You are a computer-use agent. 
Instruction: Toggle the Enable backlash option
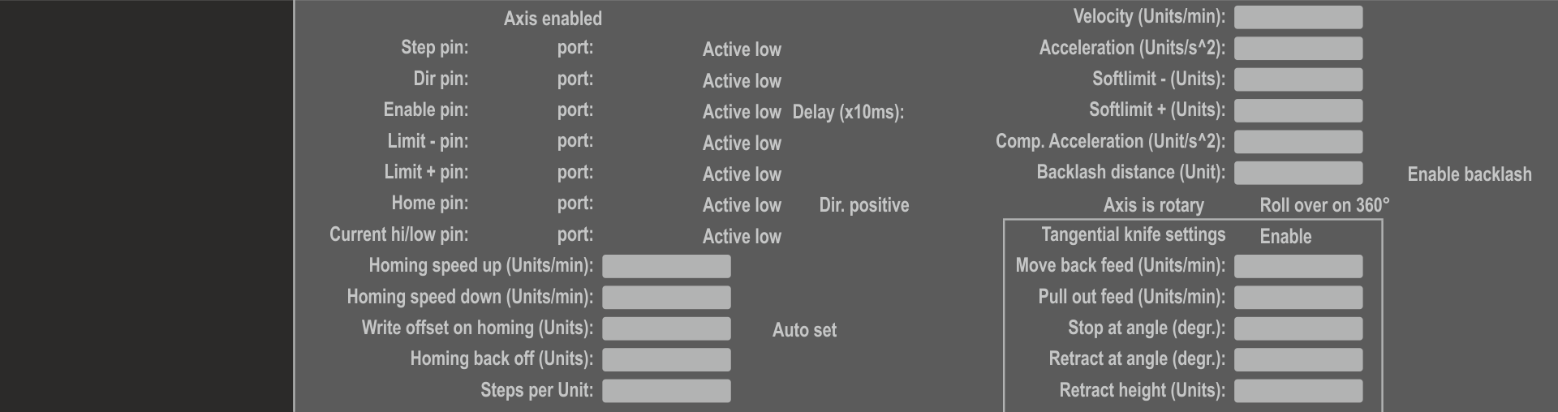point(1469,174)
